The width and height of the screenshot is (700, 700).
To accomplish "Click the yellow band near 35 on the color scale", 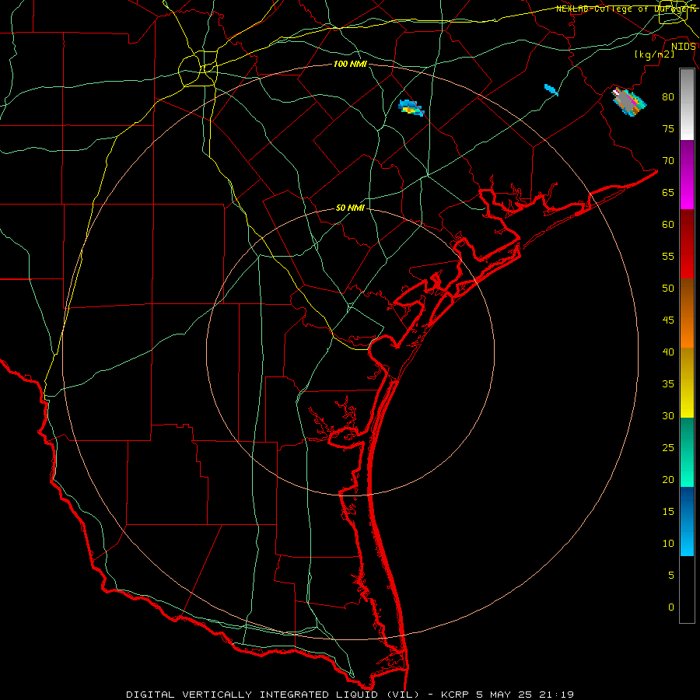I will tap(687, 383).
